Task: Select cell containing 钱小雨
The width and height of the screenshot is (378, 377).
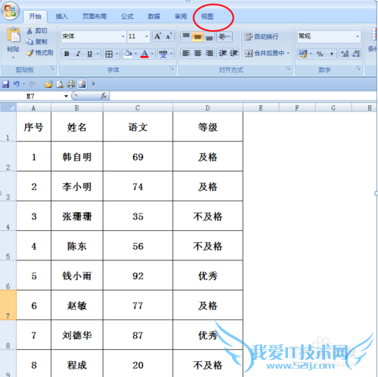Action: coord(77,276)
